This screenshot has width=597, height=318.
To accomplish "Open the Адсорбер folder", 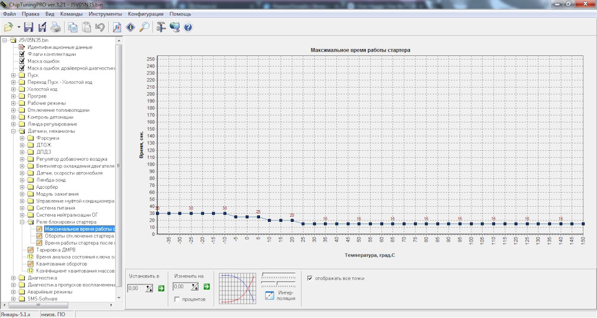I will [47, 187].
